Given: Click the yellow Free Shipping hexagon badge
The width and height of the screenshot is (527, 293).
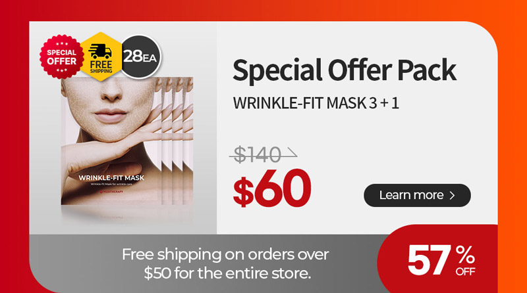Looking at the screenshot, I should [x=101, y=56].
